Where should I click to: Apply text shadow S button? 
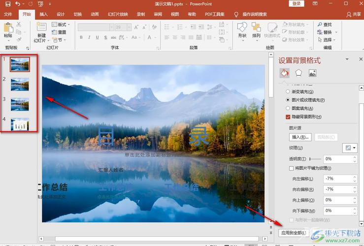click(105, 37)
